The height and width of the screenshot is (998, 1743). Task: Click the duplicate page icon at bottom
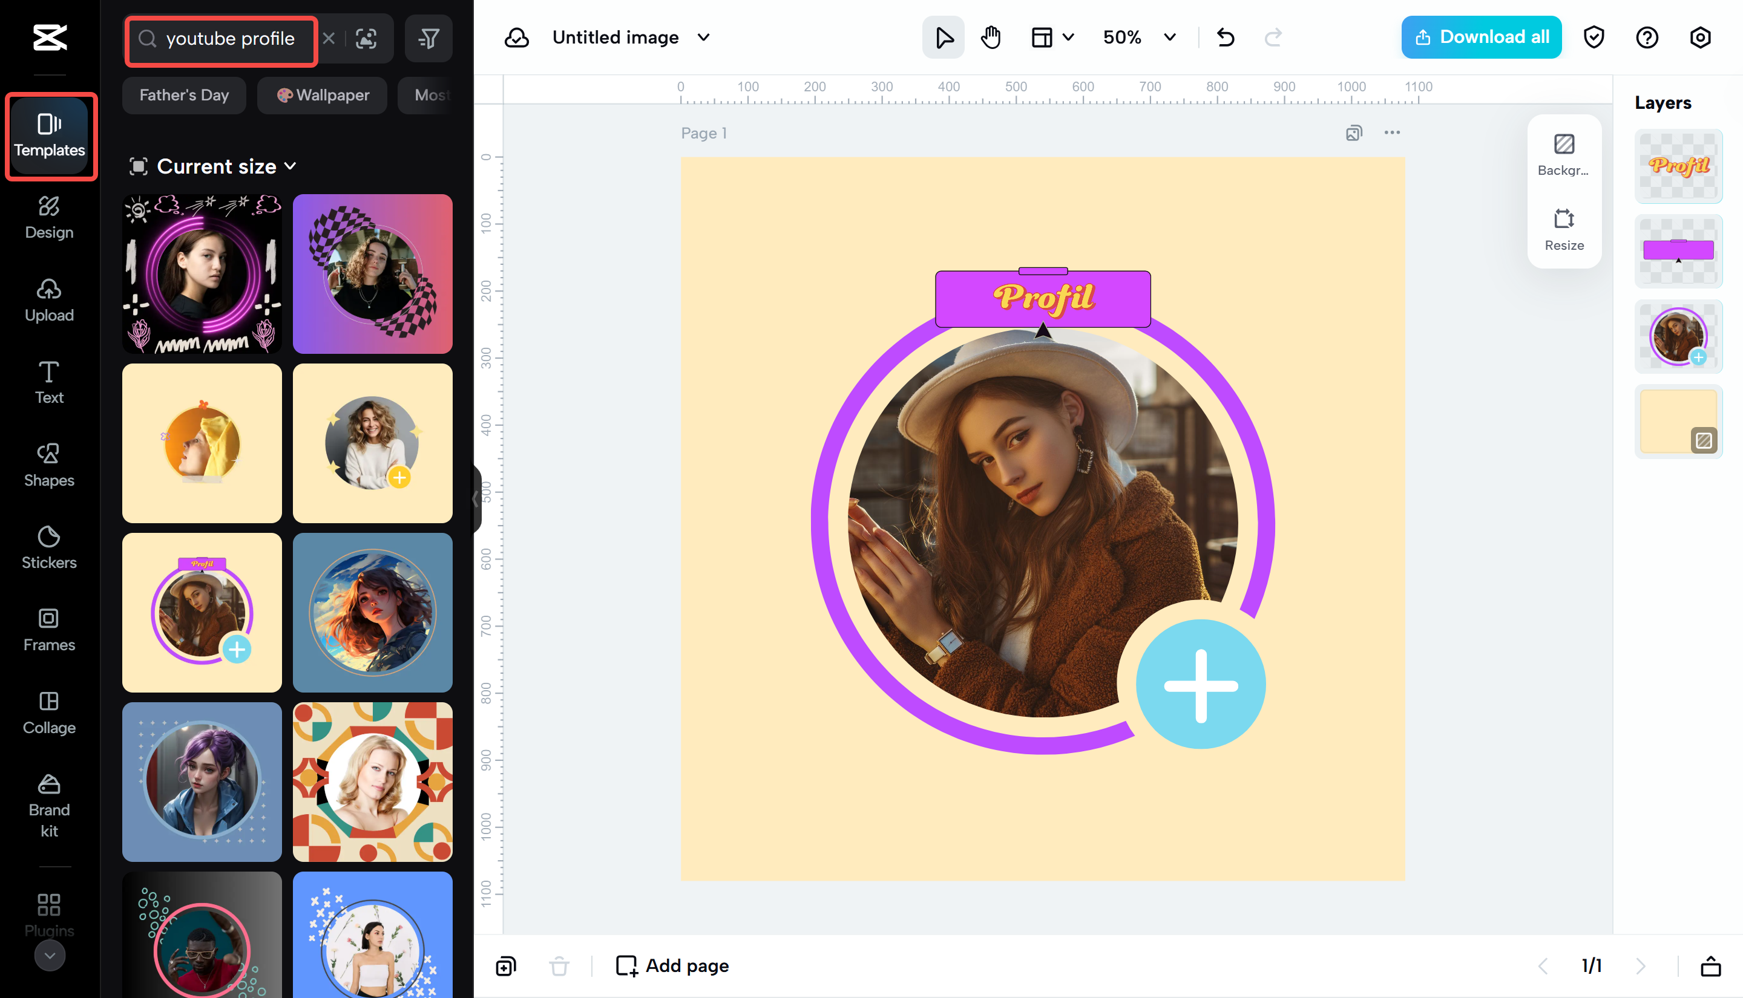pos(506,966)
